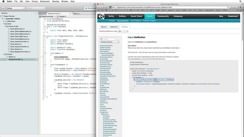Collapse the Done_Scripts folder

click(5, 26)
